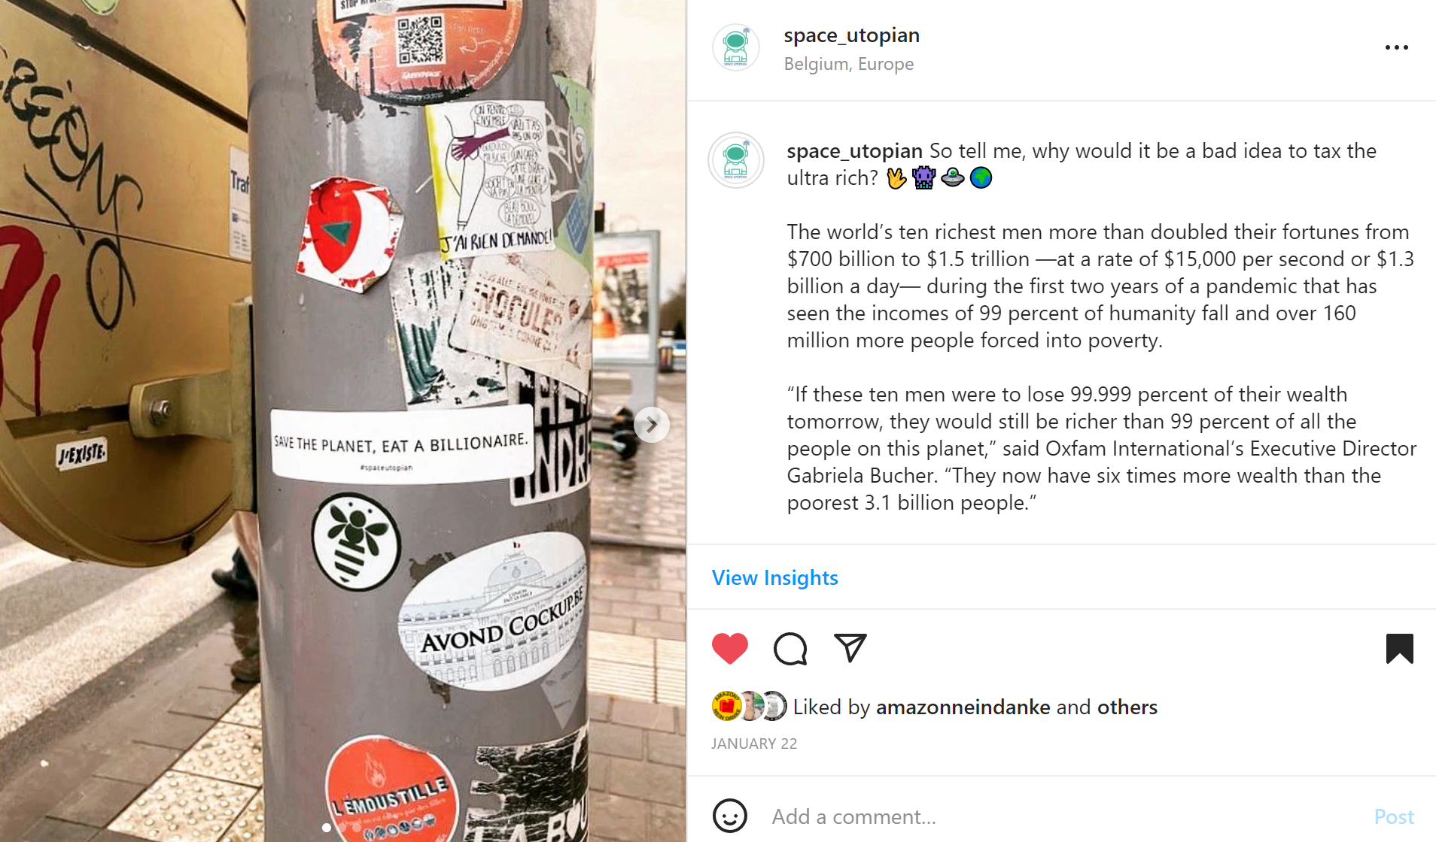Open the amazonneindanke profile link

[x=963, y=707]
